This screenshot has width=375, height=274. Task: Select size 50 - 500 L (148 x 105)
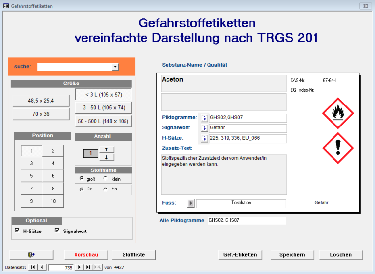point(104,121)
